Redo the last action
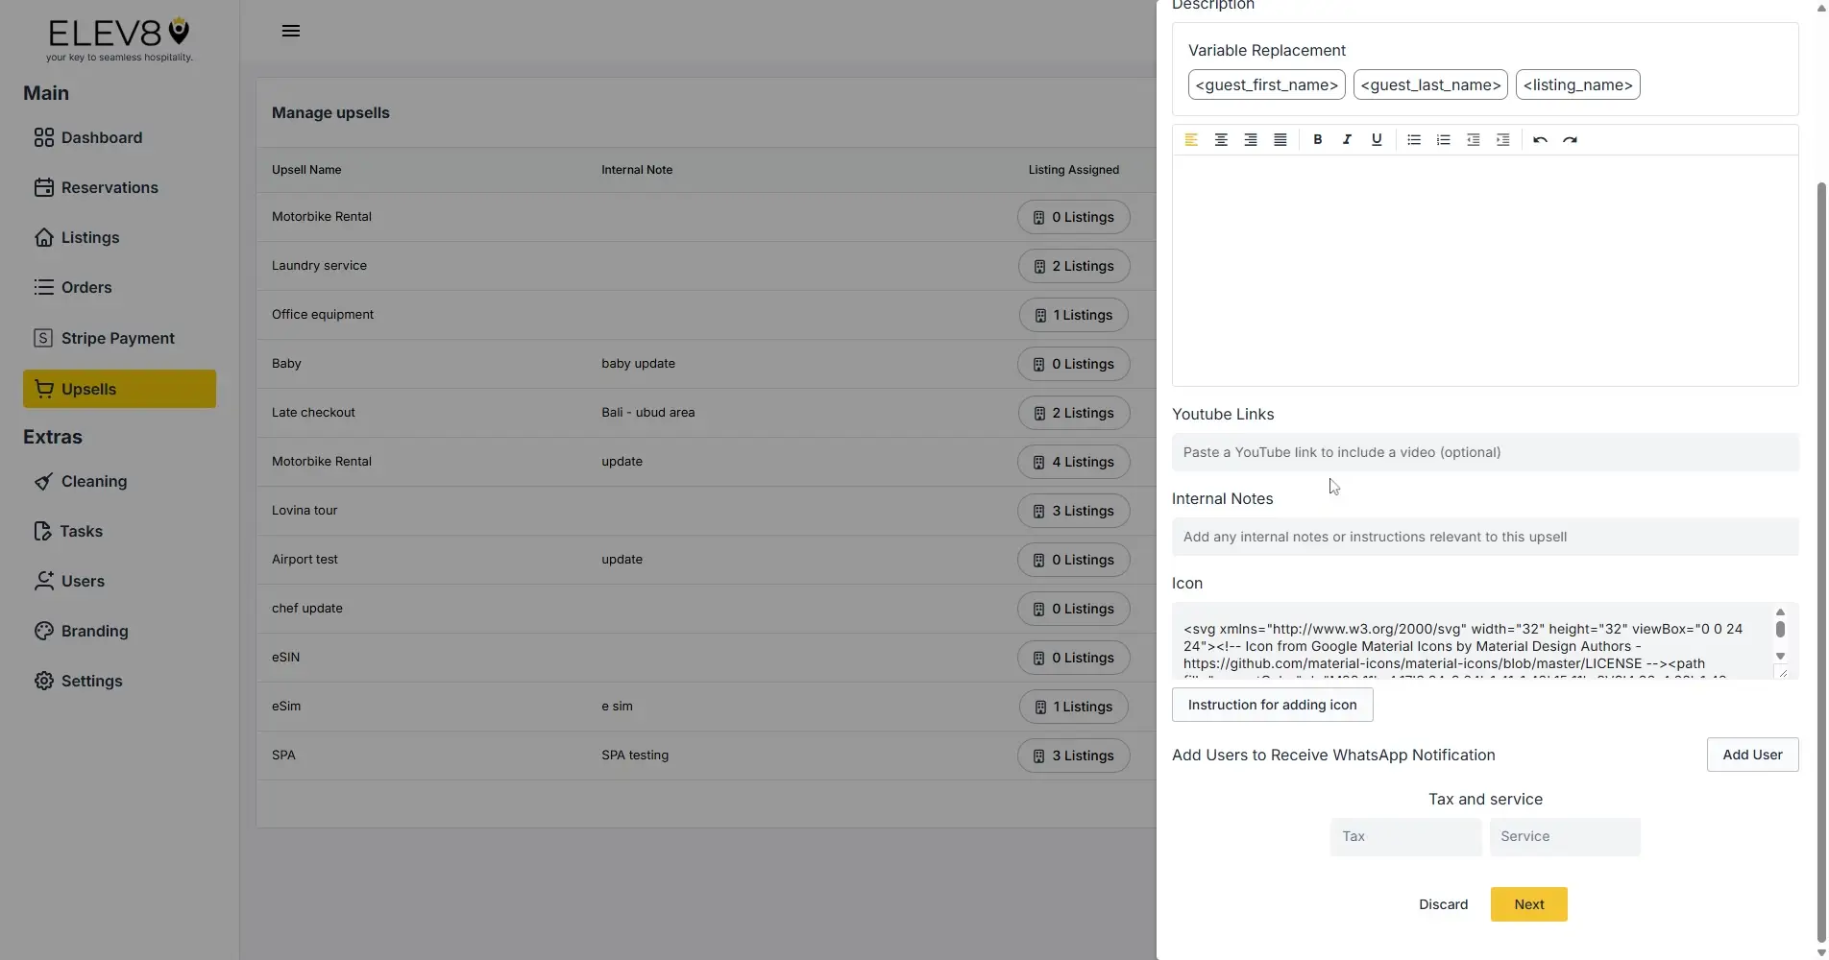 click(1570, 139)
